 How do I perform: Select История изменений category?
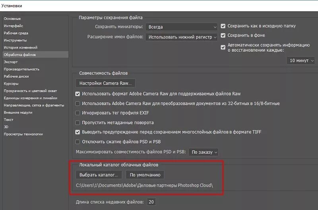pyautogui.click(x=21, y=47)
